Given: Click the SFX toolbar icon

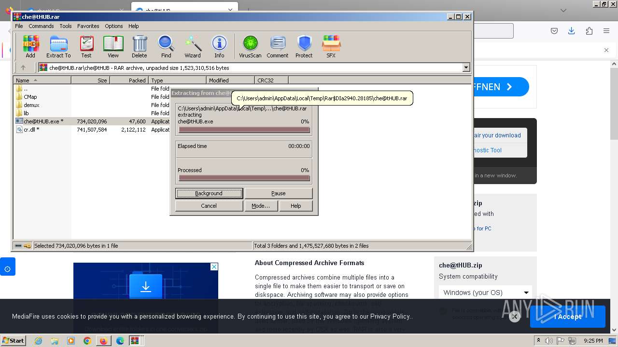Looking at the screenshot, I should 331,47.
